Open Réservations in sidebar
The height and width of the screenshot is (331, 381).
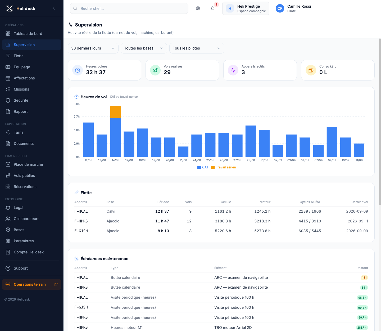(31, 187)
